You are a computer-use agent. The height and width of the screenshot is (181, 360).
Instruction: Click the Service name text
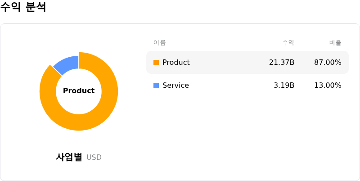[x=175, y=86]
